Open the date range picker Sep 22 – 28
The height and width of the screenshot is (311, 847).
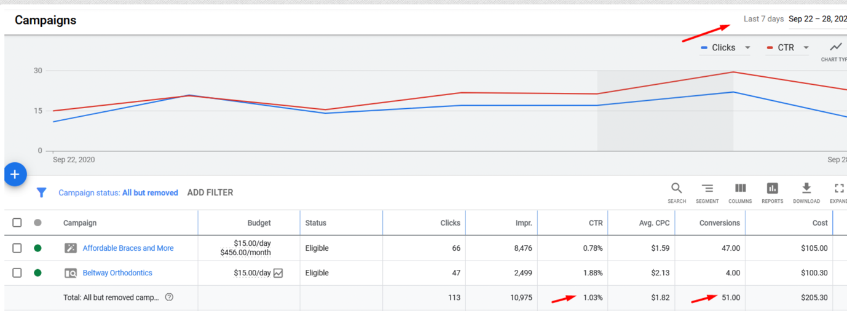tap(817, 19)
